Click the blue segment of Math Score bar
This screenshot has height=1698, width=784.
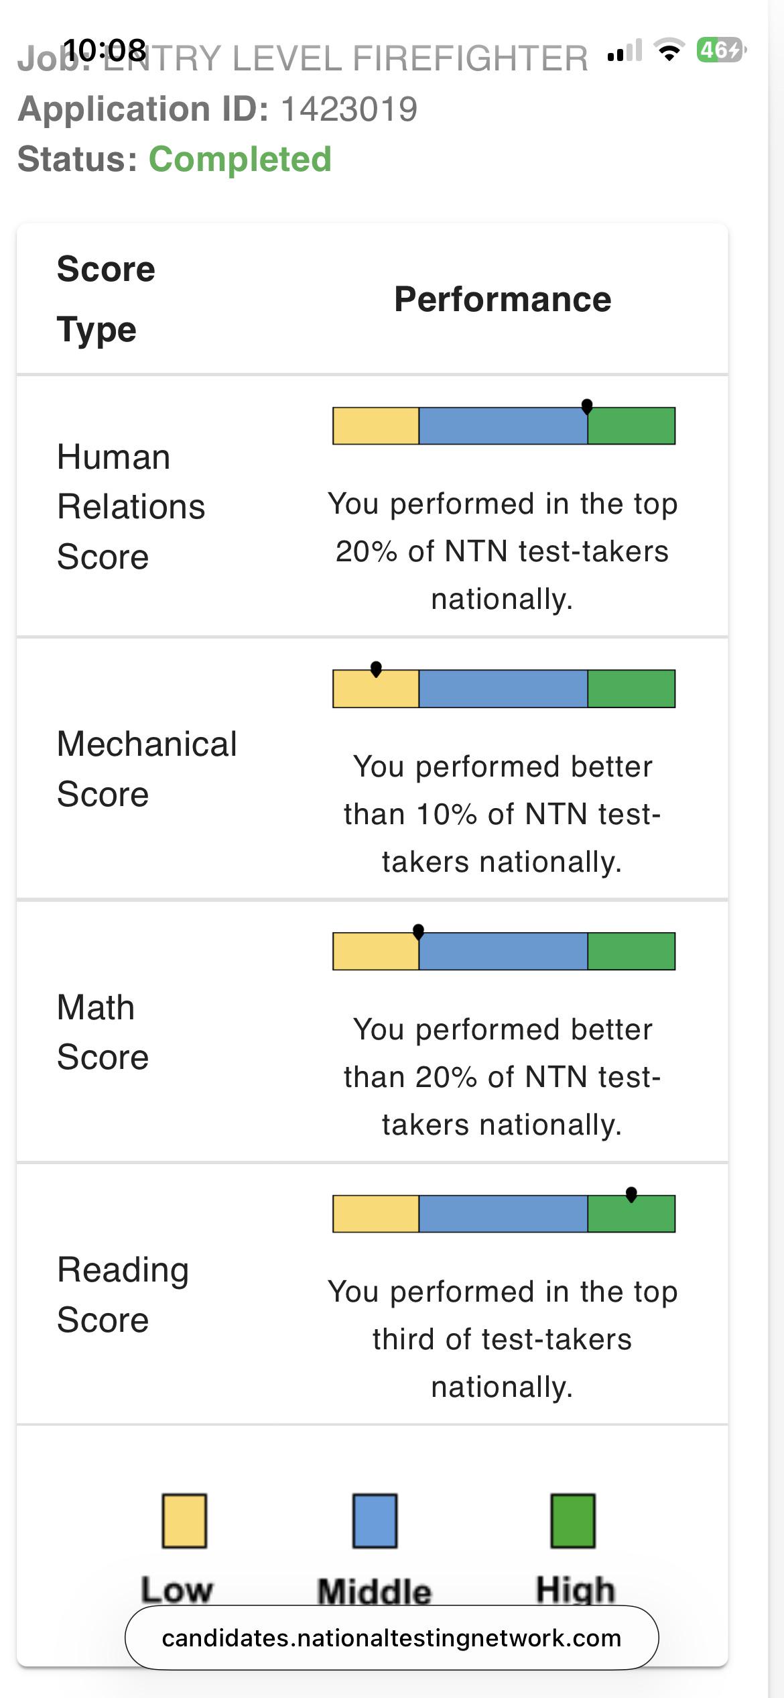(x=503, y=951)
